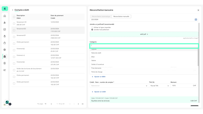This screenshot has height=114, width=203.
Task: Switch to Réconciliation automatique tab
Action: click(101, 16)
